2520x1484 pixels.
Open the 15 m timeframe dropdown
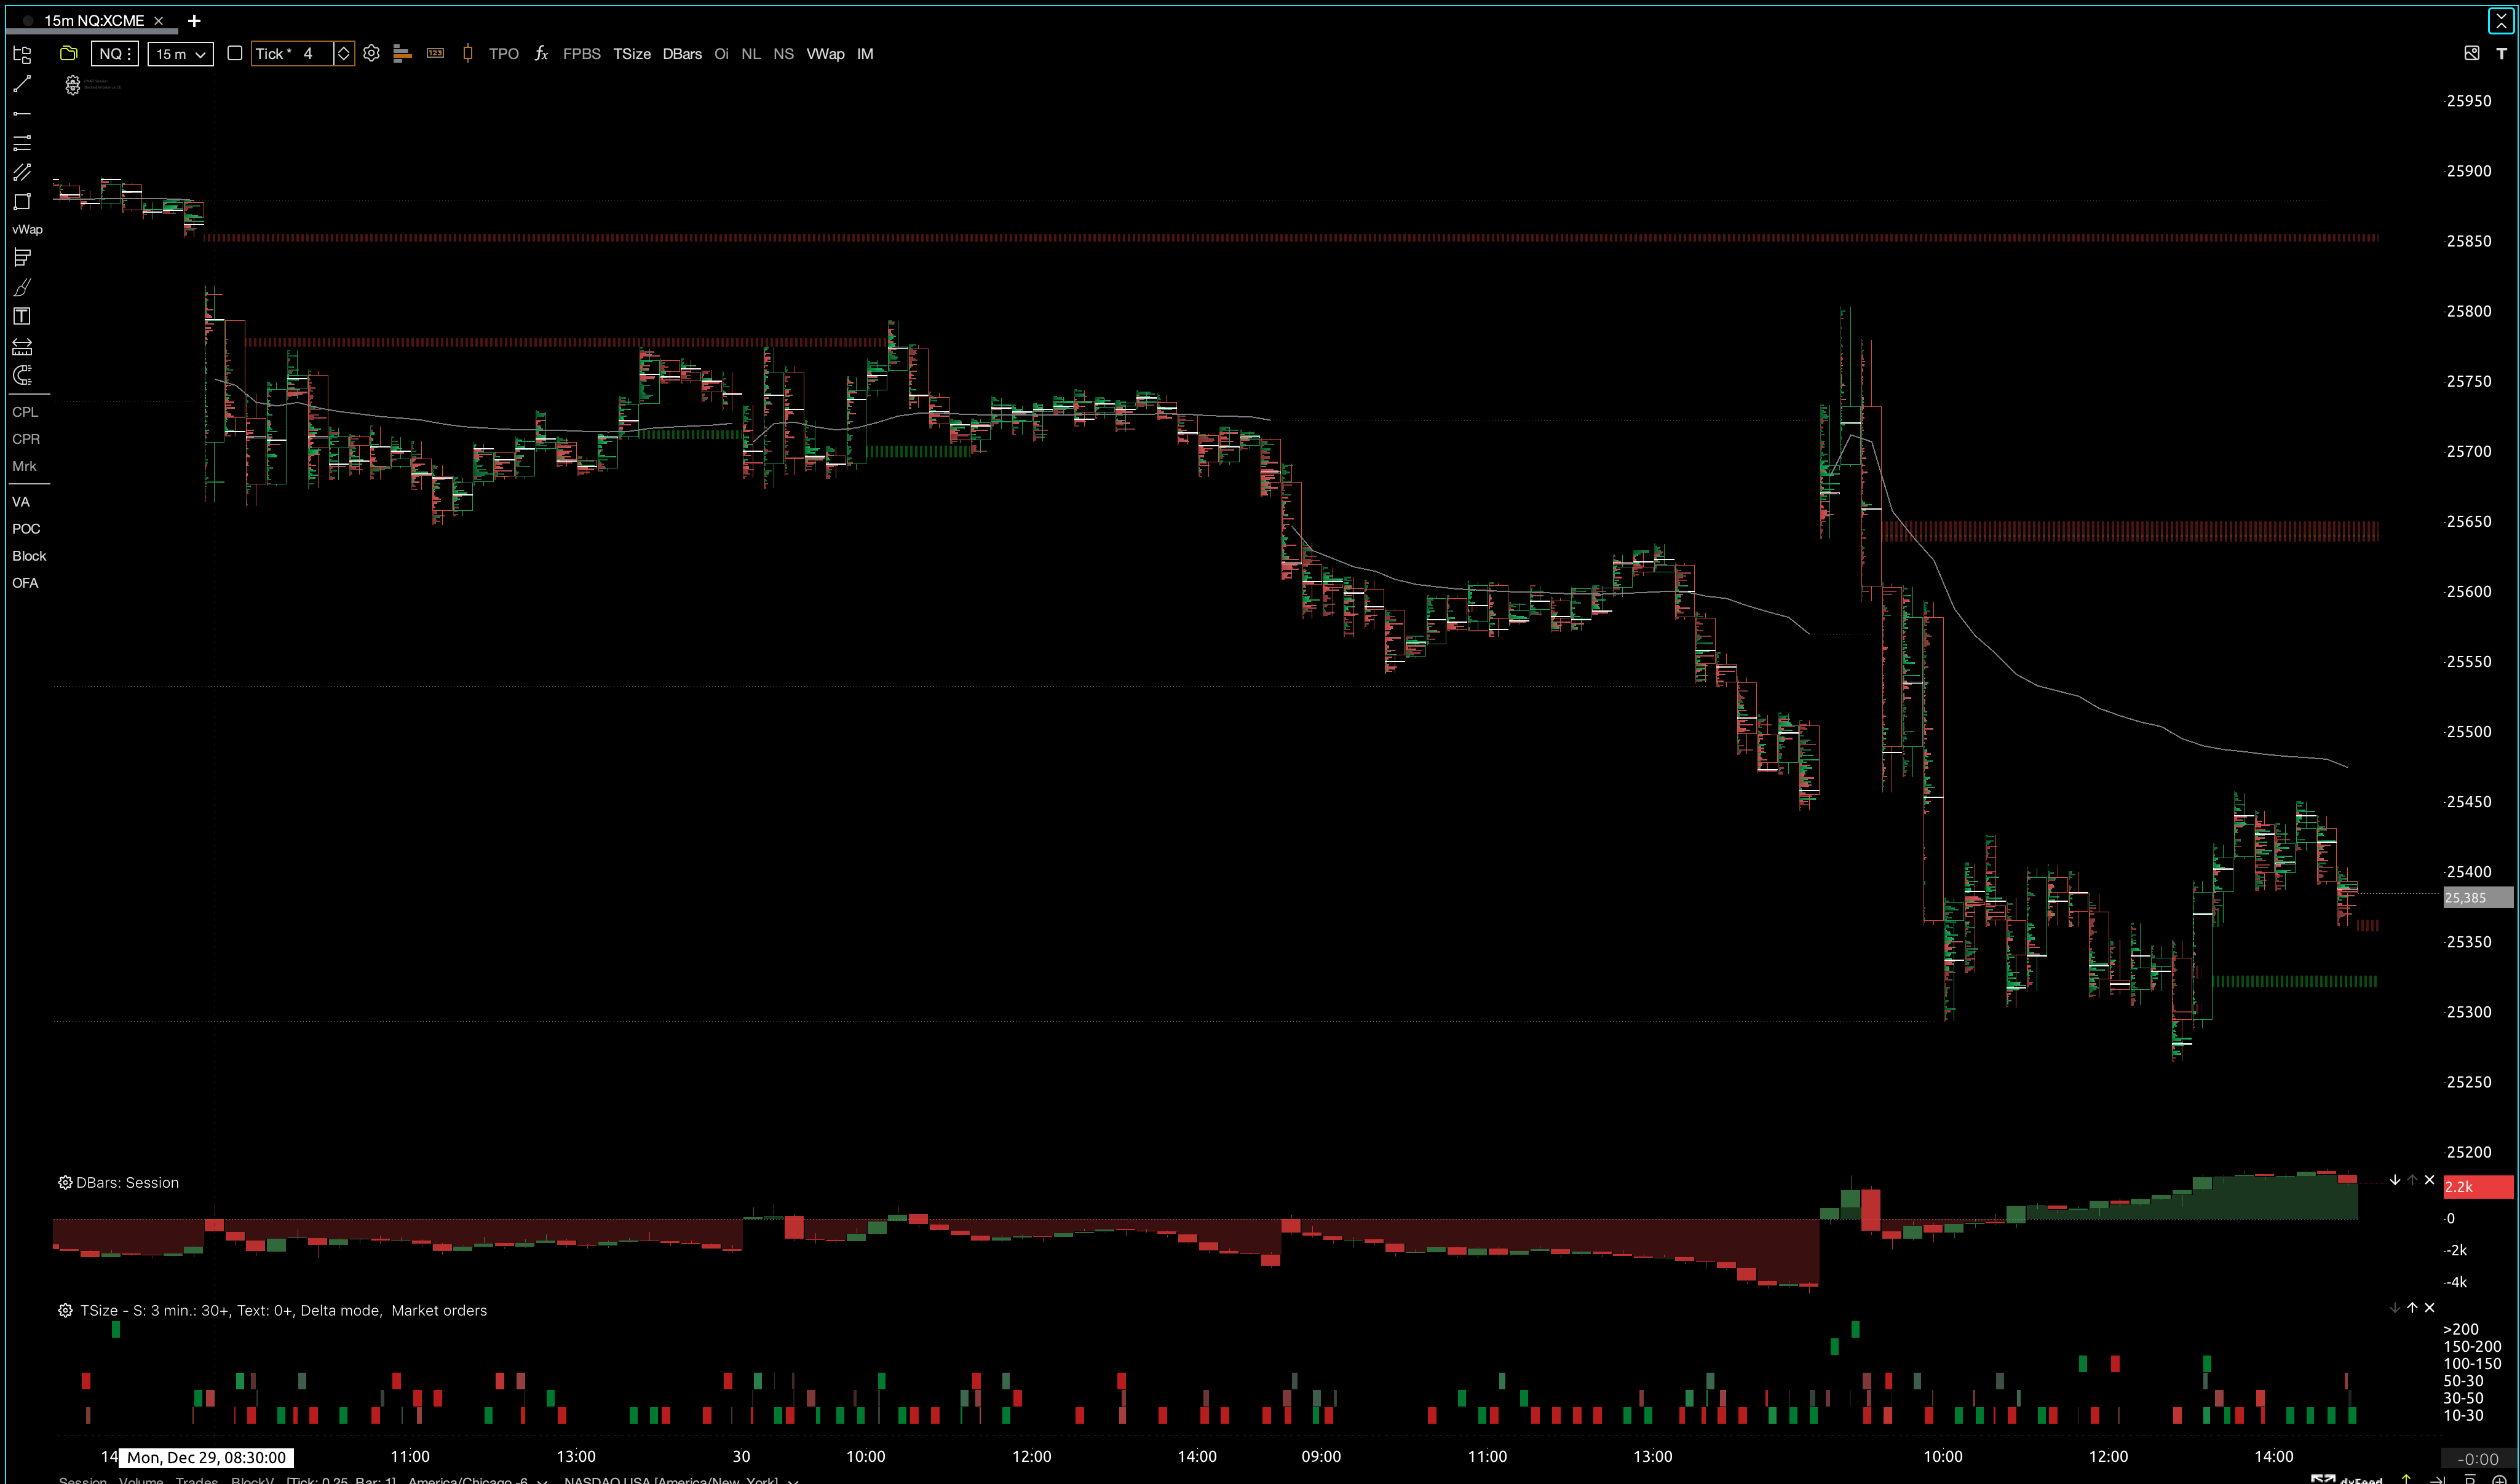[x=181, y=54]
